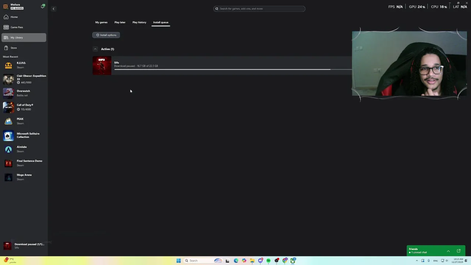Viewport: 471px width, 265px height.
Task: Open the Windows Start menu
Action: click(178, 261)
